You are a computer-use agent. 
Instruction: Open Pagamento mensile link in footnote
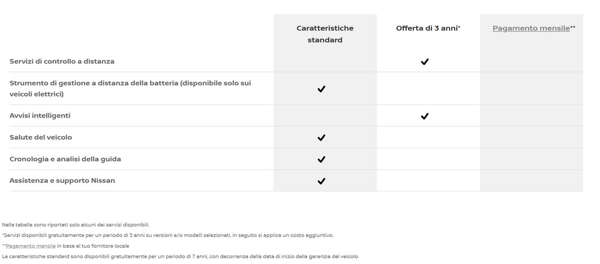31,246
